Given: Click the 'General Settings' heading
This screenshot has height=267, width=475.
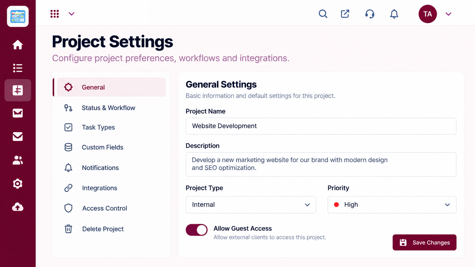Looking at the screenshot, I should [221, 84].
